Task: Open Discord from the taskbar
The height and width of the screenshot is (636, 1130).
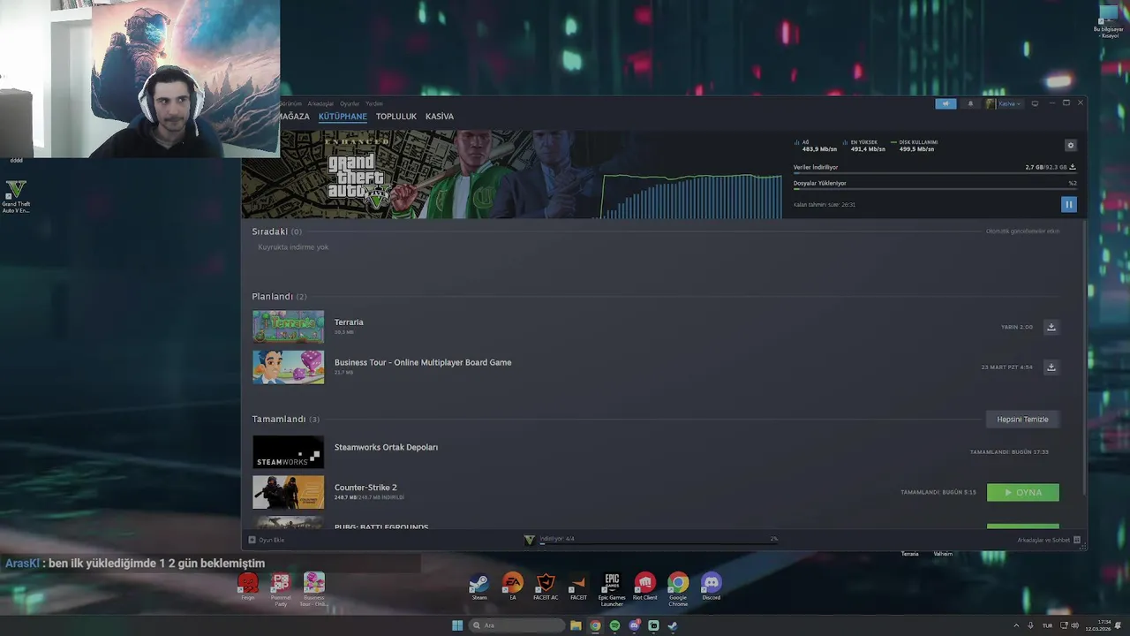Action: 634,625
